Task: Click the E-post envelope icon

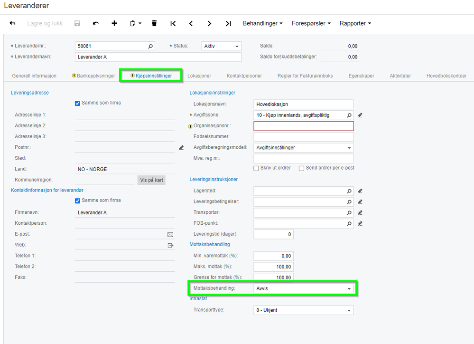Action: click(x=170, y=235)
